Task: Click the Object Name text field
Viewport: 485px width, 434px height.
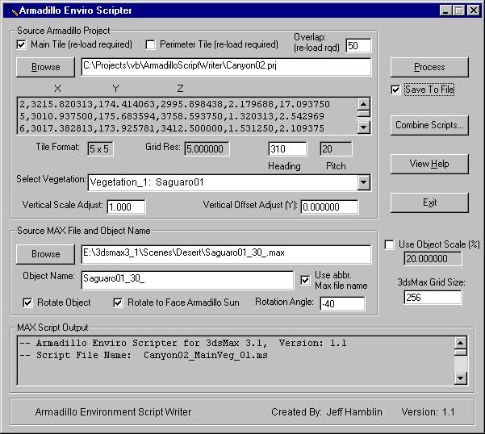Action: point(186,279)
